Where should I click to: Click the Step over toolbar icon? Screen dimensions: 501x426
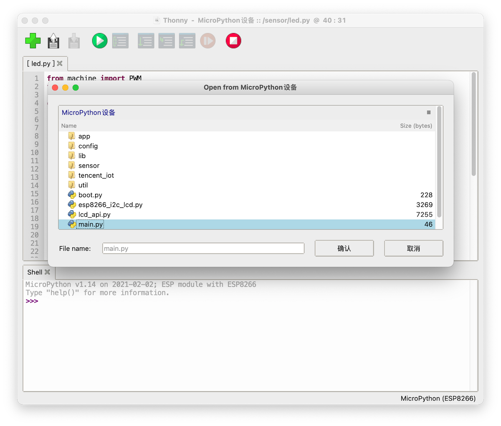(x=146, y=41)
